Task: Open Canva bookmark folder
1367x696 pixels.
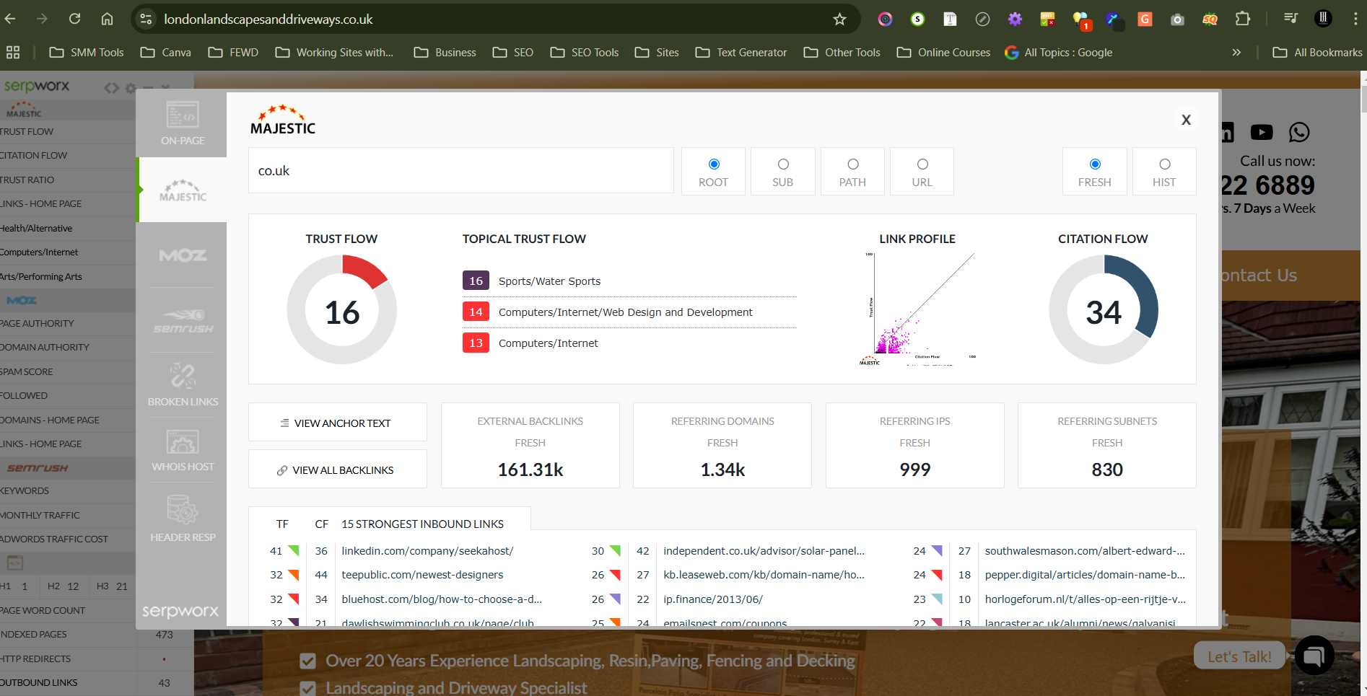Action: point(166,52)
